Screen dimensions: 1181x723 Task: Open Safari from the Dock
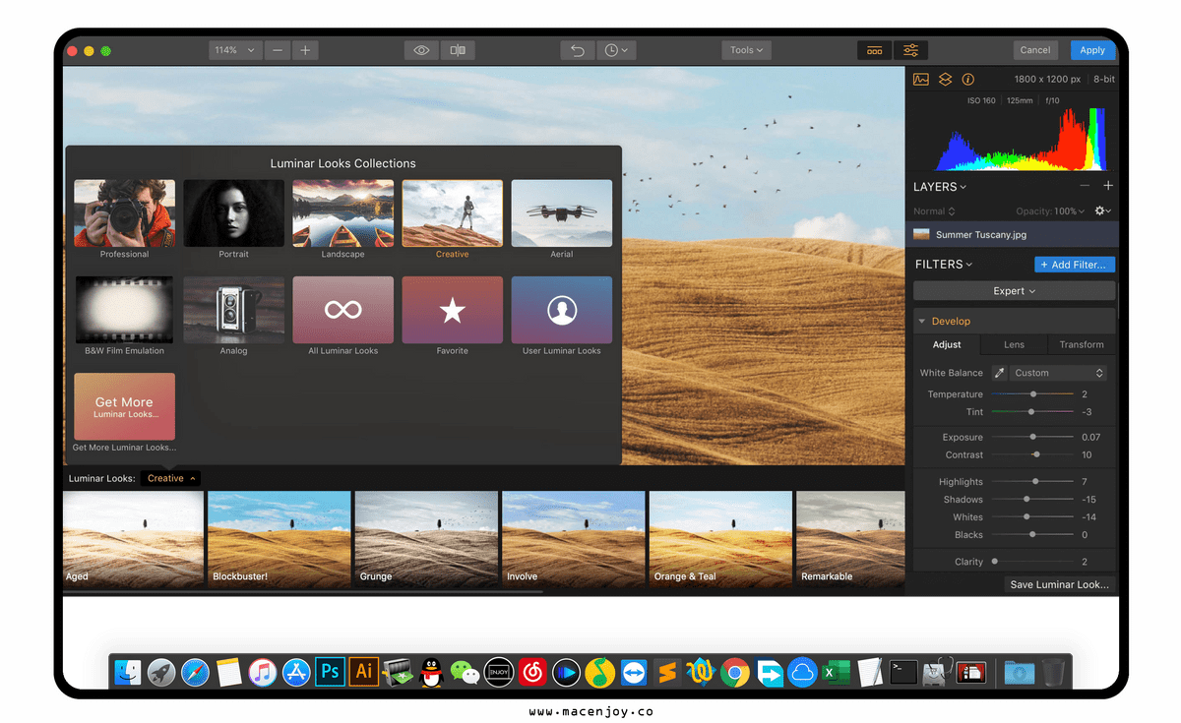[x=195, y=672]
